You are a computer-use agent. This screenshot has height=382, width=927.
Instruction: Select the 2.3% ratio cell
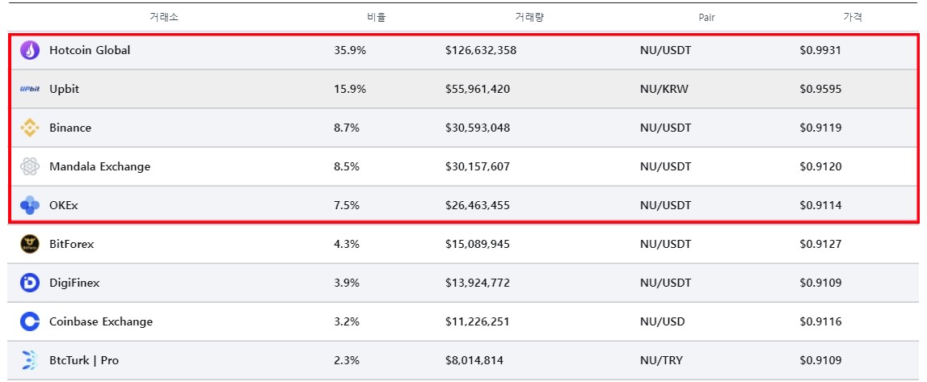(347, 360)
